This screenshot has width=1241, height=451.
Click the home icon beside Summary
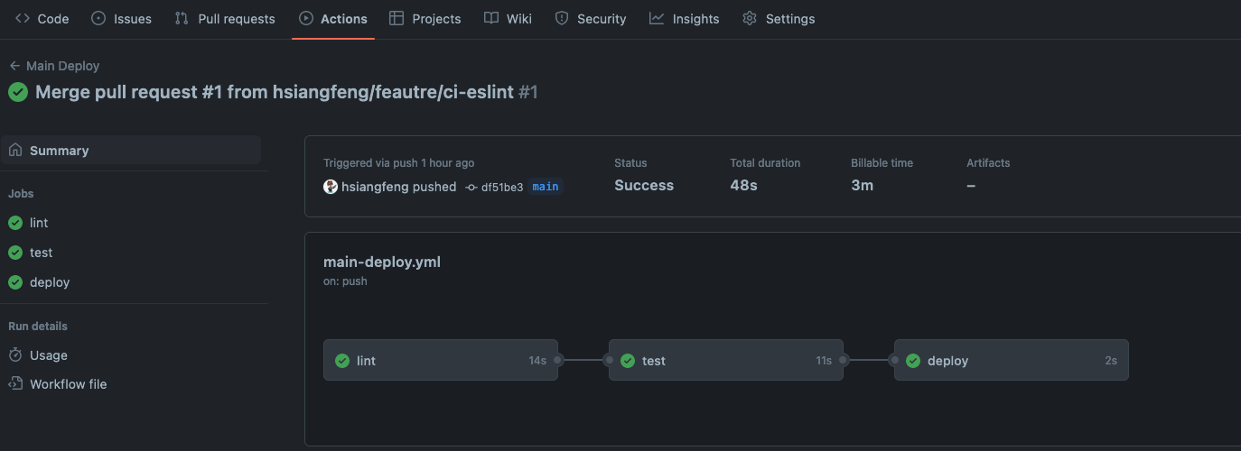[x=15, y=151]
